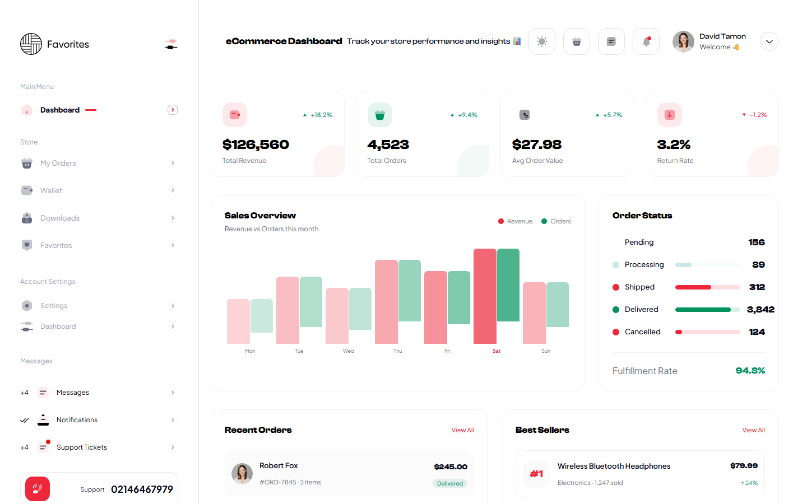This screenshot has height=504, width=807.
Task: Toggle Orders series in chart legend
Action: (556, 221)
